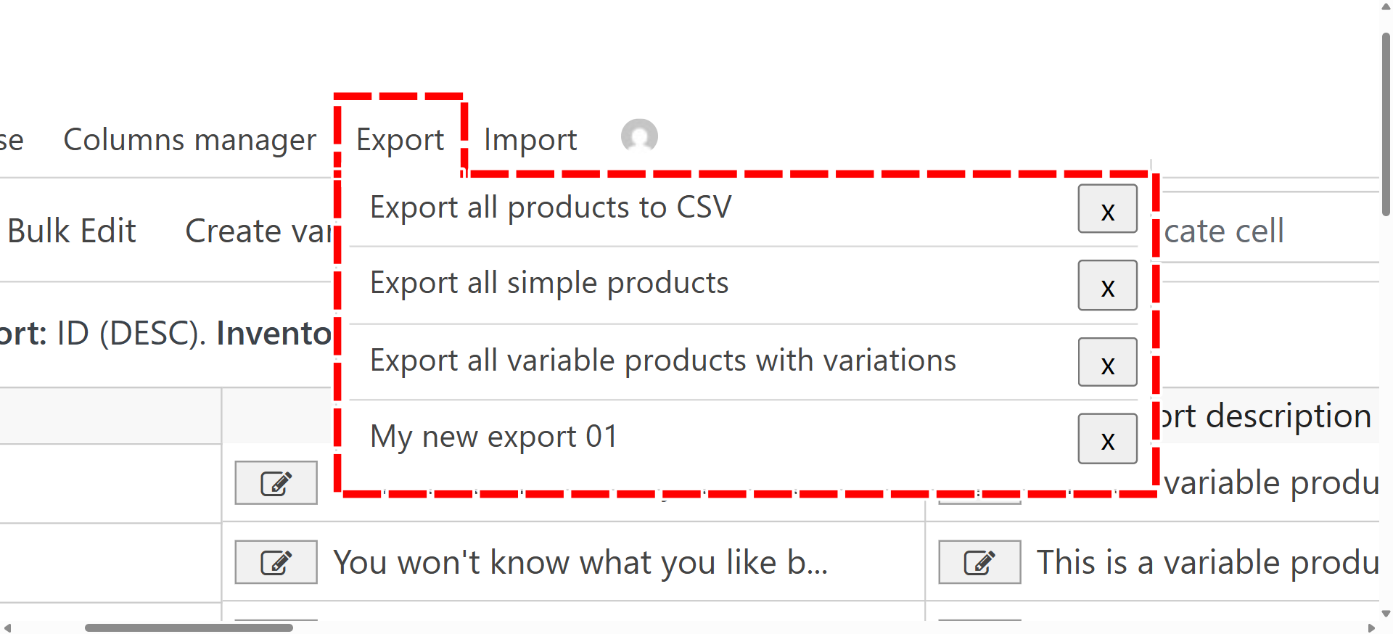Click the vertical scrollbar thumb

1386,123
